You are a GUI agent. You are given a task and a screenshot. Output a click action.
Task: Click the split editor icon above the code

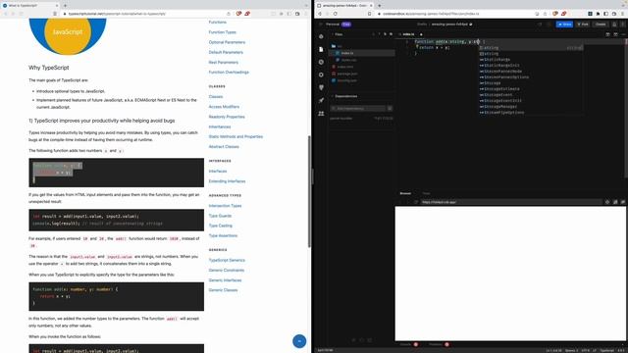coord(608,34)
